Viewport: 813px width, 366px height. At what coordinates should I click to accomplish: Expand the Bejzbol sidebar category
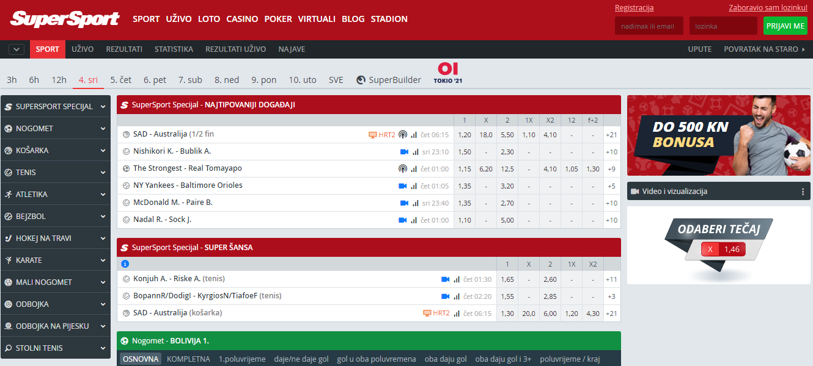pos(56,217)
